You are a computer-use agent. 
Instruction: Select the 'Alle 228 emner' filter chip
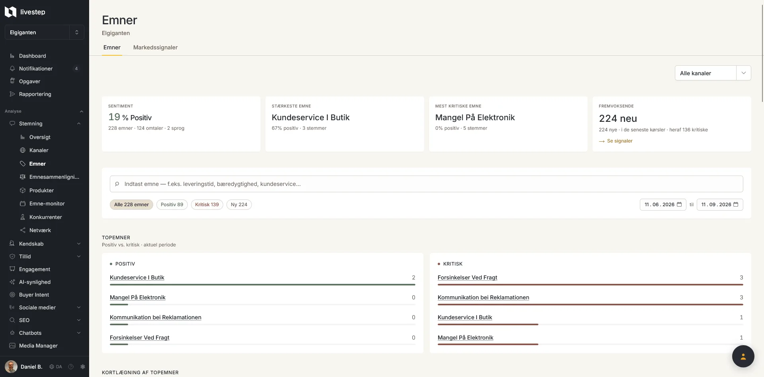point(131,205)
